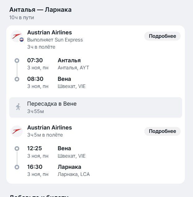Click the 07:30 departure time
This screenshot has width=193, height=197.
coord(35,60)
